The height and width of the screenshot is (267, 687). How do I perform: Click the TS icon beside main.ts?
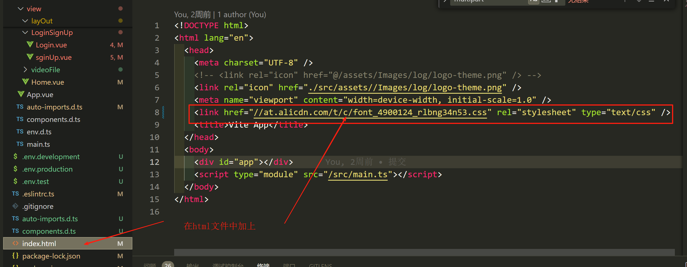tap(20, 144)
